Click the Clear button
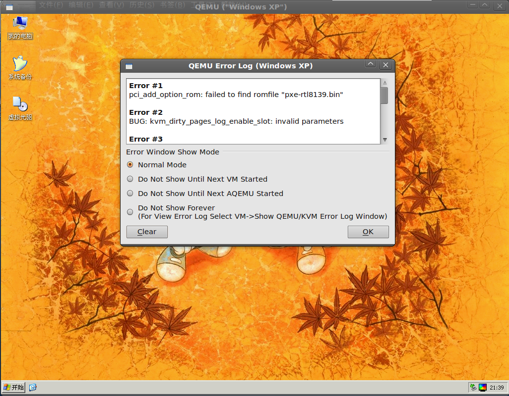This screenshot has height=396, width=509. (x=147, y=232)
